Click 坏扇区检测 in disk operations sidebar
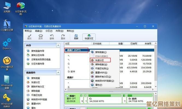Viewport: 182px width, 109px height. pyautogui.click(x=37, y=95)
